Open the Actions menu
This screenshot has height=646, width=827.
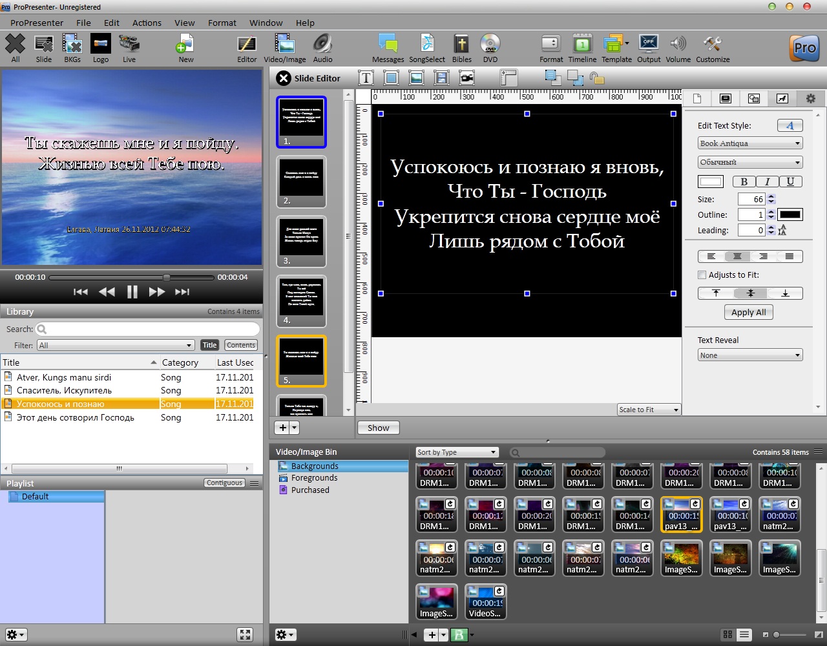(147, 23)
